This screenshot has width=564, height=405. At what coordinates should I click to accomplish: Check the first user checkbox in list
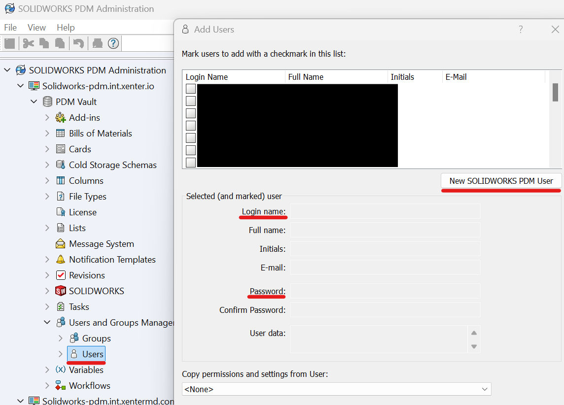[x=191, y=89]
